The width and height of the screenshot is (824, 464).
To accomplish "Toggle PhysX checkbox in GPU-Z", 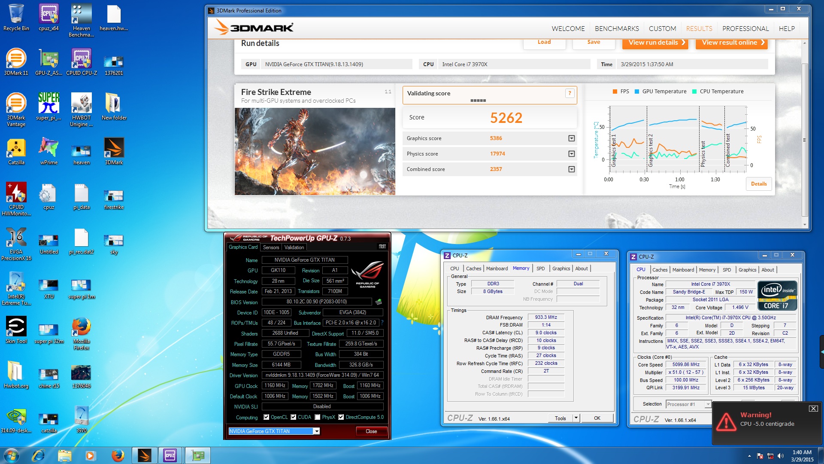I will point(318,417).
